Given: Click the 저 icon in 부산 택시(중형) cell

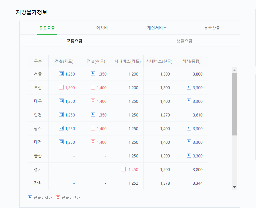Looking at the screenshot, I should click(x=189, y=88).
